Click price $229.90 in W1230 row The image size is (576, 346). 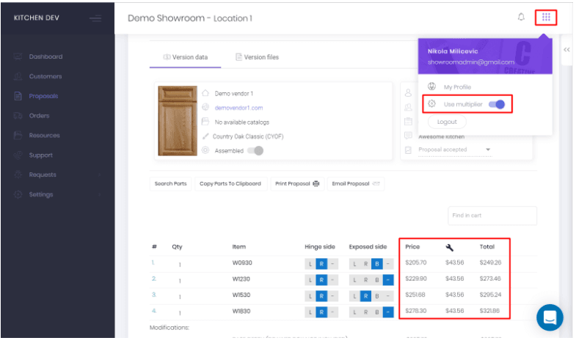[x=416, y=279]
